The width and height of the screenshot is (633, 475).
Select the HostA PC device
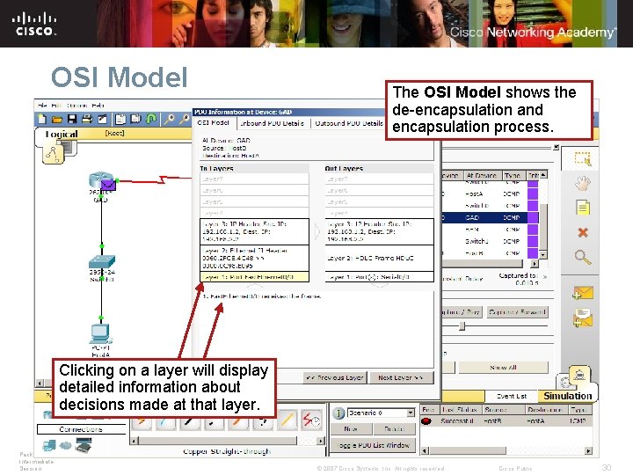[x=100, y=333]
